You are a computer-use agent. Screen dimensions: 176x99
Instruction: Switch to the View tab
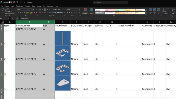44,6
